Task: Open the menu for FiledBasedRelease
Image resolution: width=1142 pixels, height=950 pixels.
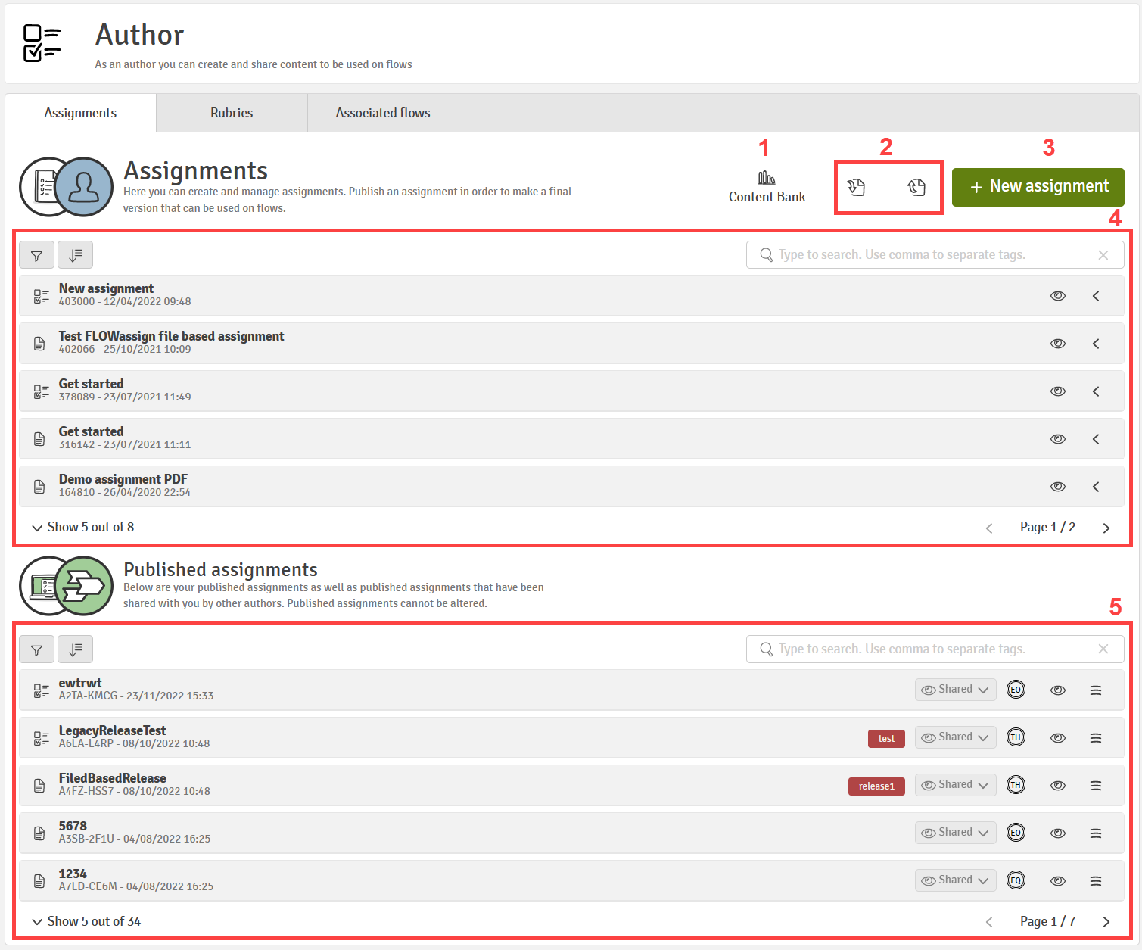Action: (1096, 786)
